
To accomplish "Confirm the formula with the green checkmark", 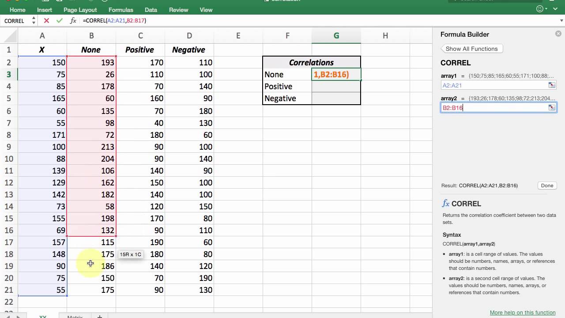I will point(60,21).
